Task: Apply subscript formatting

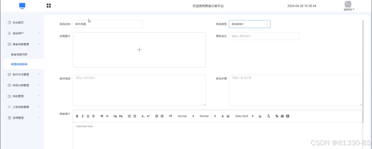Action: pos(143,116)
